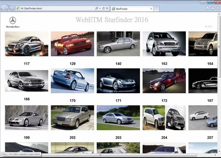Open a new blank tab
The width and height of the screenshot is (221, 158).
coord(156,9)
